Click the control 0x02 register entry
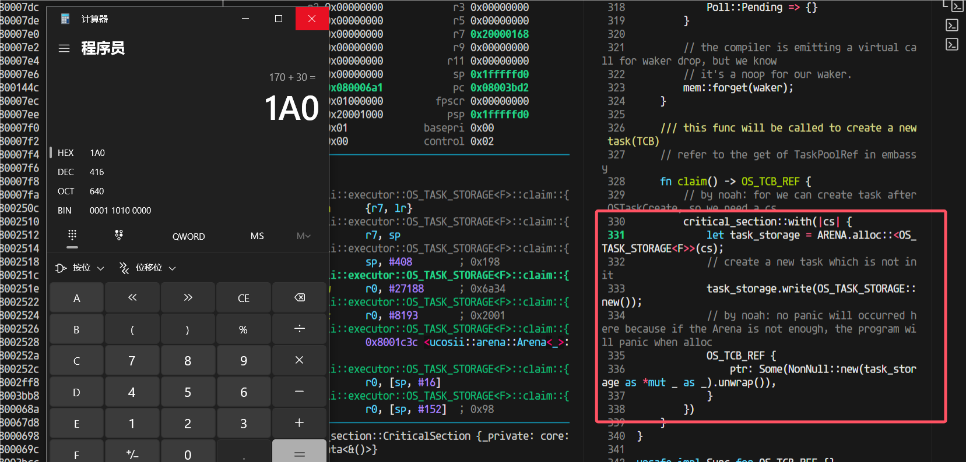Viewport: 966px width, 462px height. 459,141
